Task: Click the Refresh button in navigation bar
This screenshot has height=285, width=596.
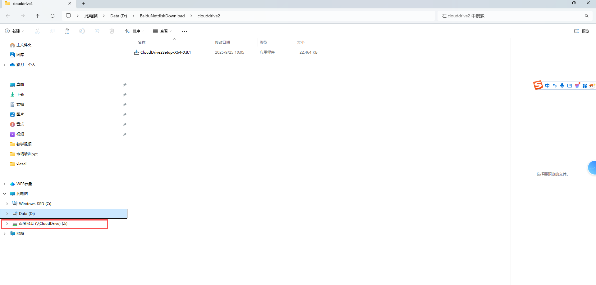Action: (53, 16)
